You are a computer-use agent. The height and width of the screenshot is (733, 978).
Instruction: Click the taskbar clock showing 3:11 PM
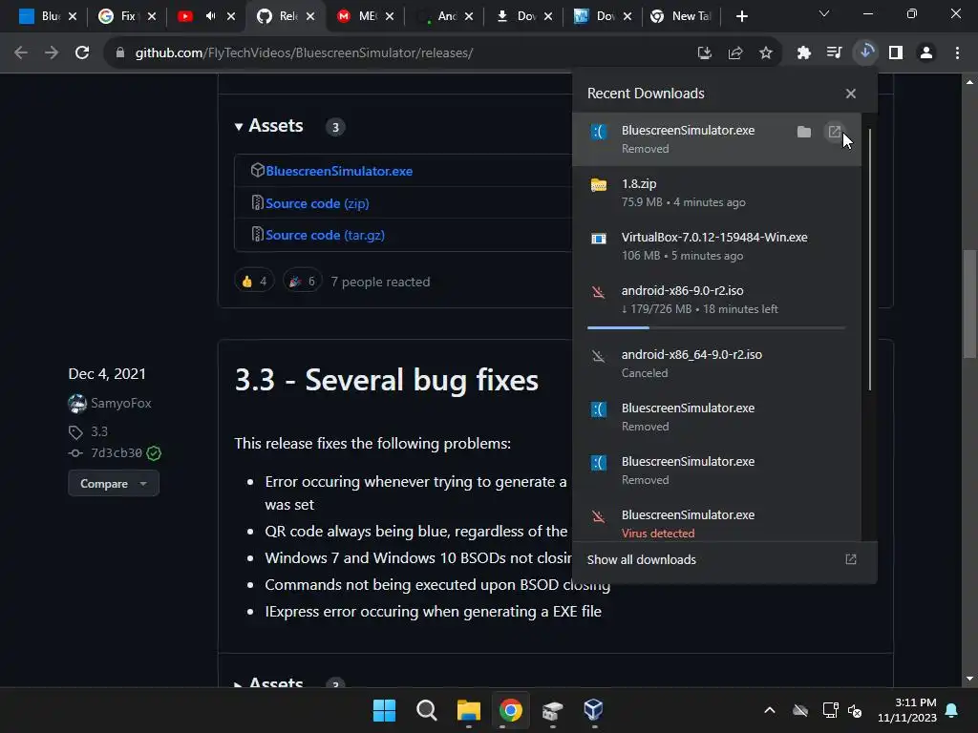907,710
